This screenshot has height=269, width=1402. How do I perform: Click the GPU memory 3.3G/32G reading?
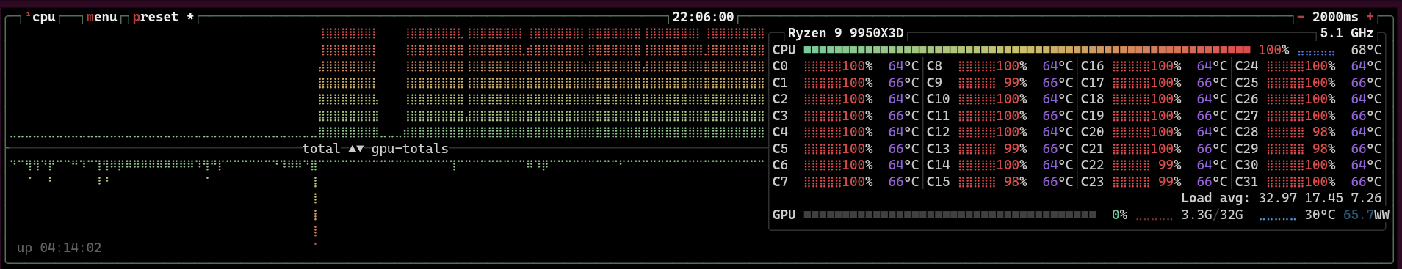pos(1212,215)
